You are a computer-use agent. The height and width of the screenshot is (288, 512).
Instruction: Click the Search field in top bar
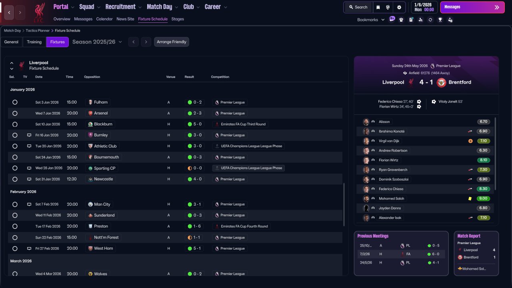[358, 7]
